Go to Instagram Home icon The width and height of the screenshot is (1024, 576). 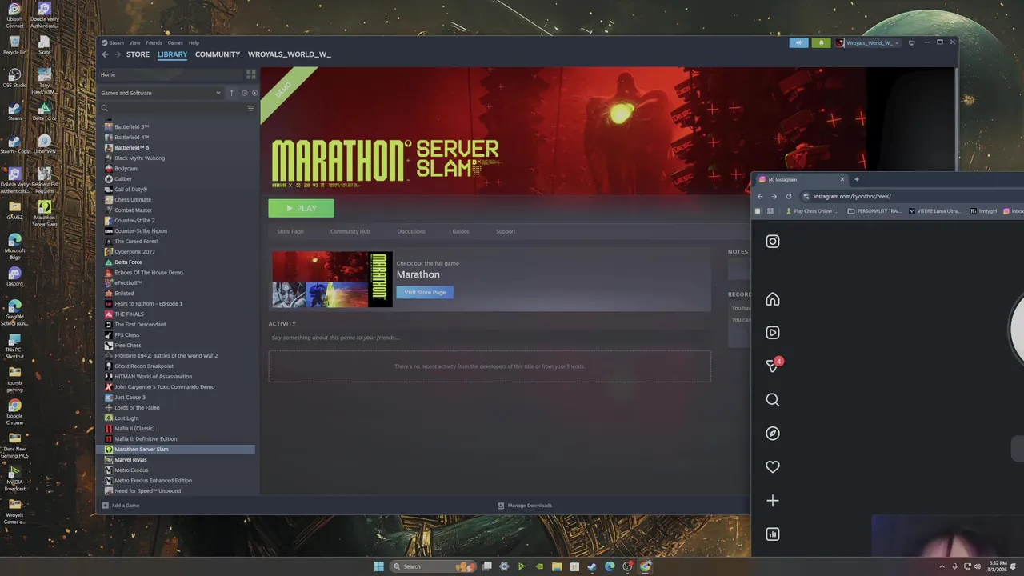coord(773,299)
